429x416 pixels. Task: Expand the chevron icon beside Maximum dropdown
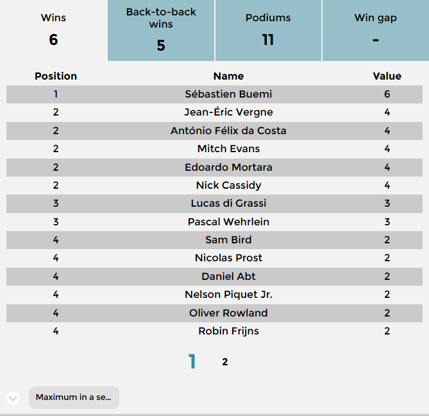[x=13, y=398]
